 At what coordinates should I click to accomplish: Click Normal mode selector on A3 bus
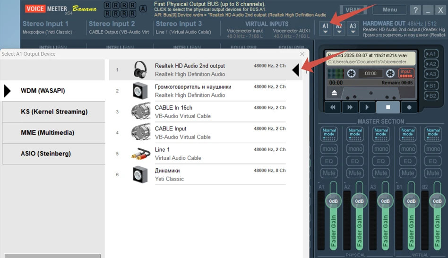(381, 133)
